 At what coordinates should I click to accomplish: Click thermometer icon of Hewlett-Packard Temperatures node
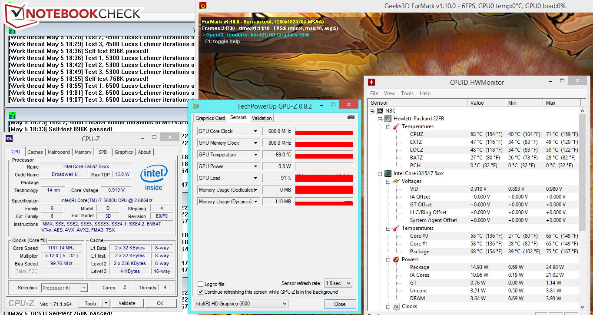[x=396, y=126]
